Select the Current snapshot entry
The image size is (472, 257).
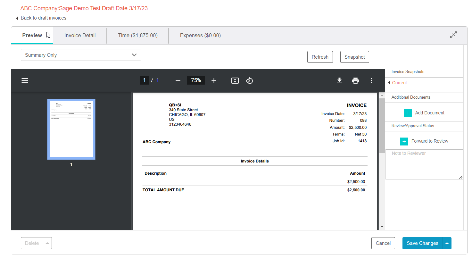tap(399, 83)
